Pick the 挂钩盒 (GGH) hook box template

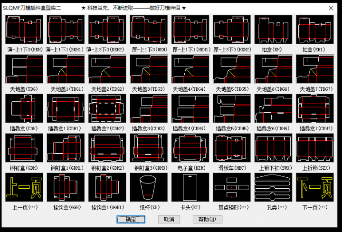[x=65, y=187]
